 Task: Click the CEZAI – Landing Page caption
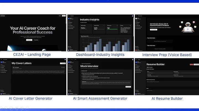coord(32,54)
